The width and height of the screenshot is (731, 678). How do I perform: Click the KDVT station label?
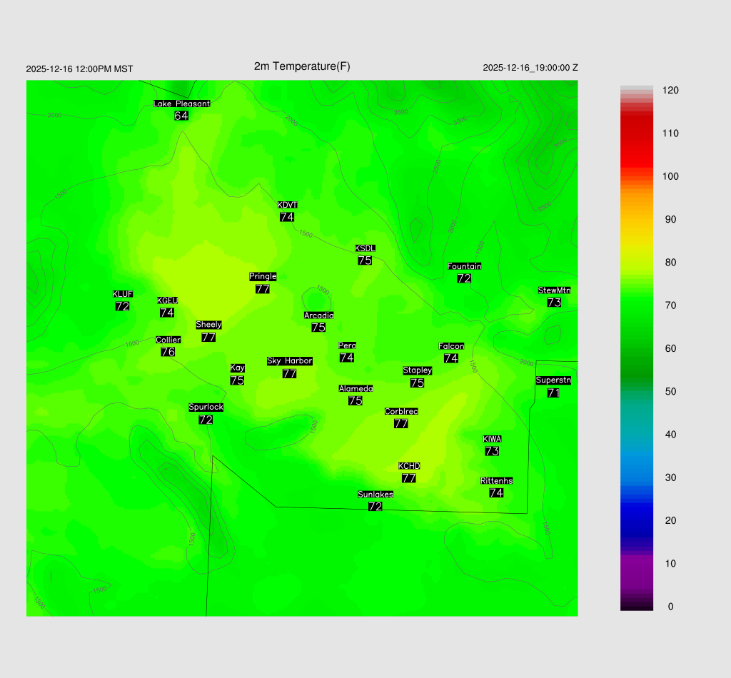[x=287, y=205]
